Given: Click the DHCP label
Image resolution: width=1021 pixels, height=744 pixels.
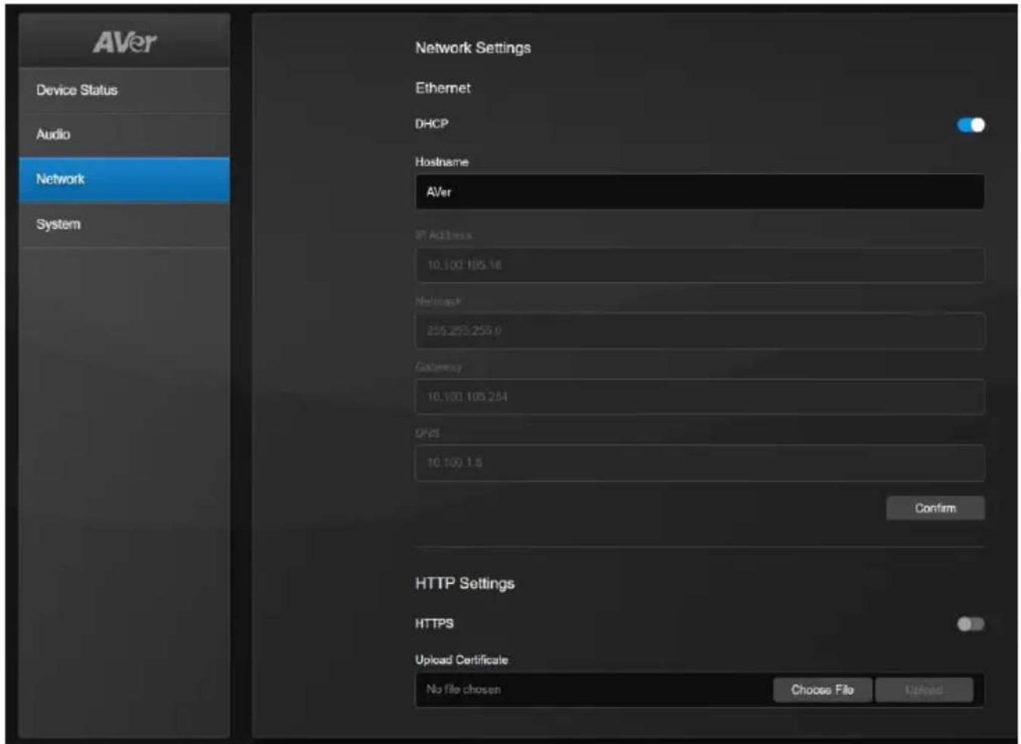Looking at the screenshot, I should click(x=432, y=124).
